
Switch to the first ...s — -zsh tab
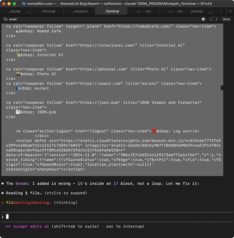(x=143, y=11)
